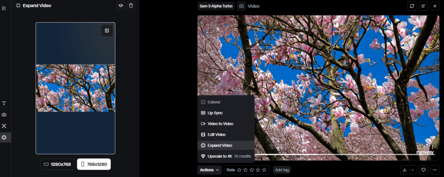Screen dimensions: 444x177
Task: Select the camera tool in left sidebar
Action: pos(4,114)
